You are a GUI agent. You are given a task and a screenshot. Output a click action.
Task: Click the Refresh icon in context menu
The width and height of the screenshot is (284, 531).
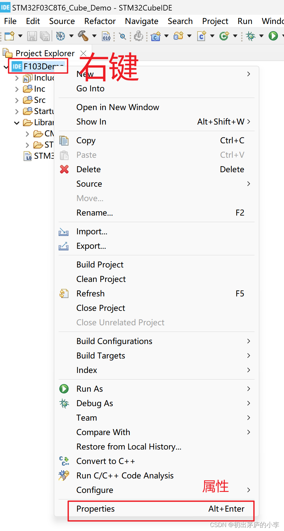click(64, 293)
